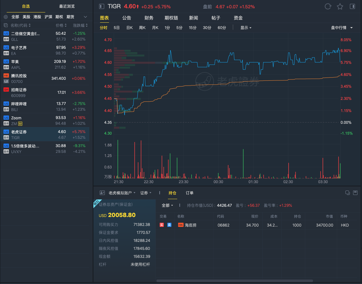Sort the watchlist by 名称|代码

[20, 26]
